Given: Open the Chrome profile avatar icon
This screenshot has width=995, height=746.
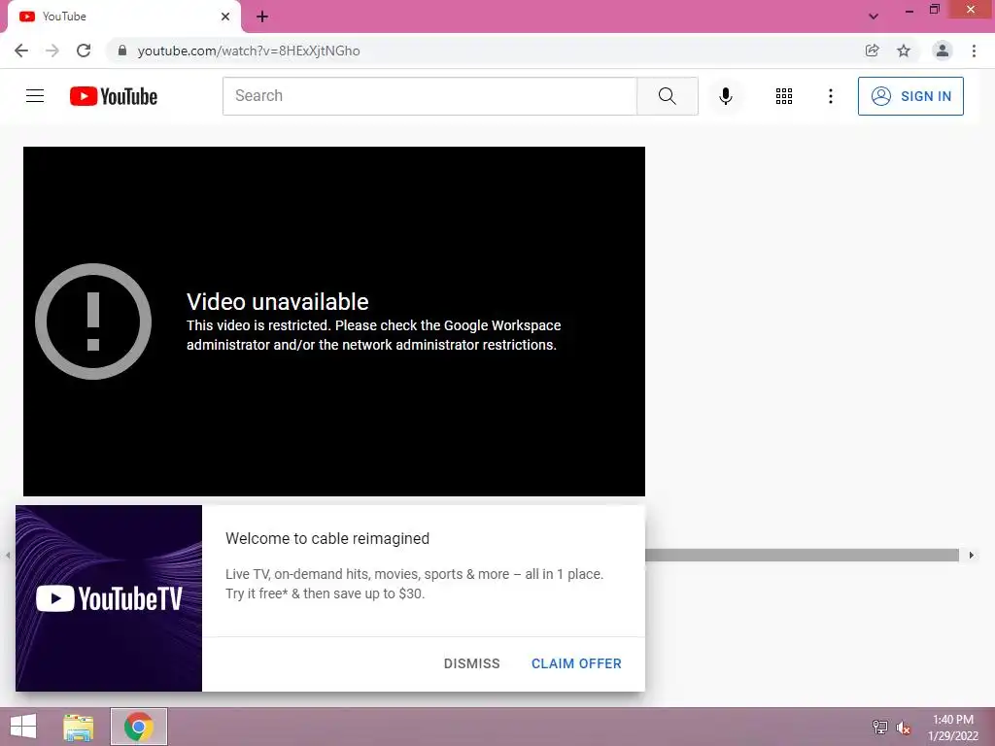Looking at the screenshot, I should click(x=943, y=51).
